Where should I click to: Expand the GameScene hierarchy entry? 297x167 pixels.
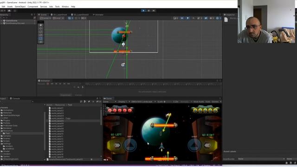click(1, 20)
